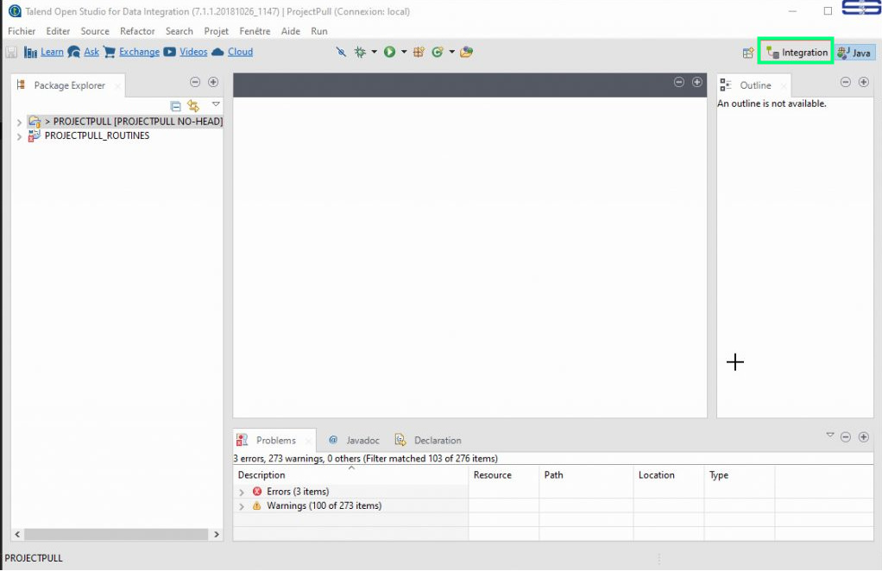Open Package Explorer view menu triangle

click(x=216, y=104)
